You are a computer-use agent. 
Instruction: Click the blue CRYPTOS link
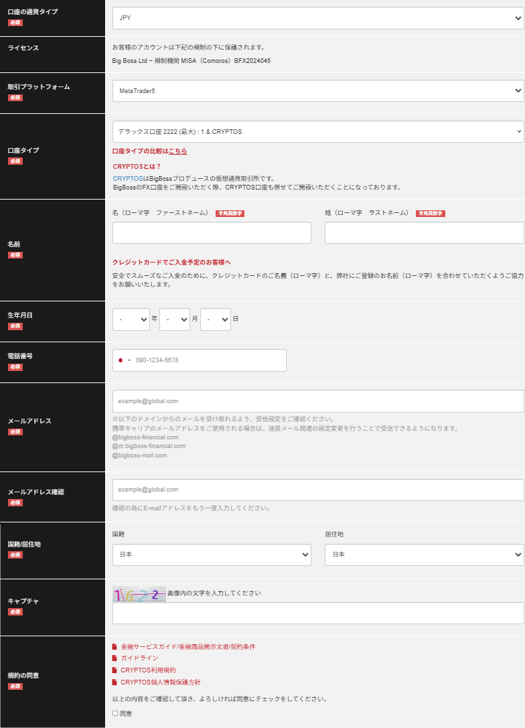(x=128, y=179)
